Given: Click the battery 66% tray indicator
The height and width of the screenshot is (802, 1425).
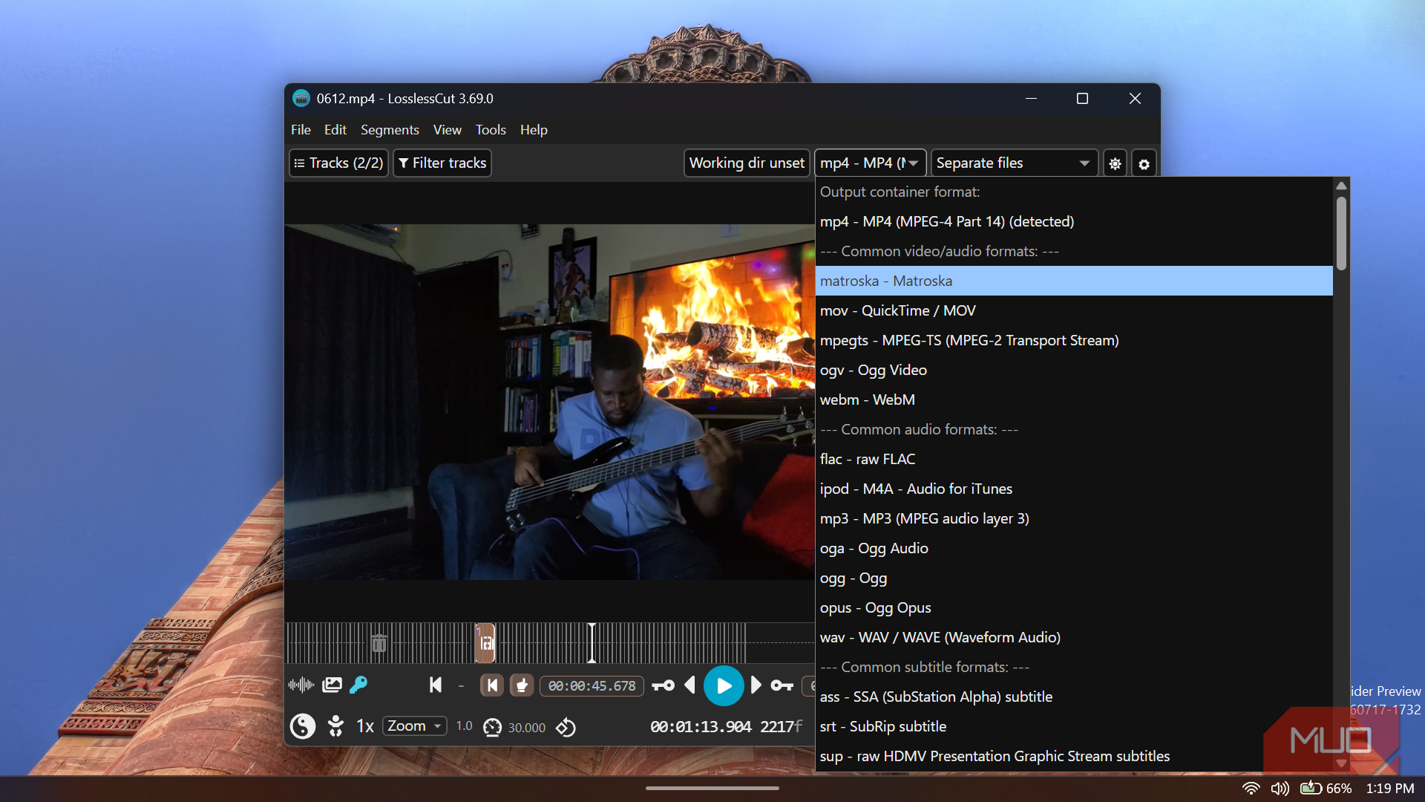Looking at the screenshot, I should pos(1326,788).
